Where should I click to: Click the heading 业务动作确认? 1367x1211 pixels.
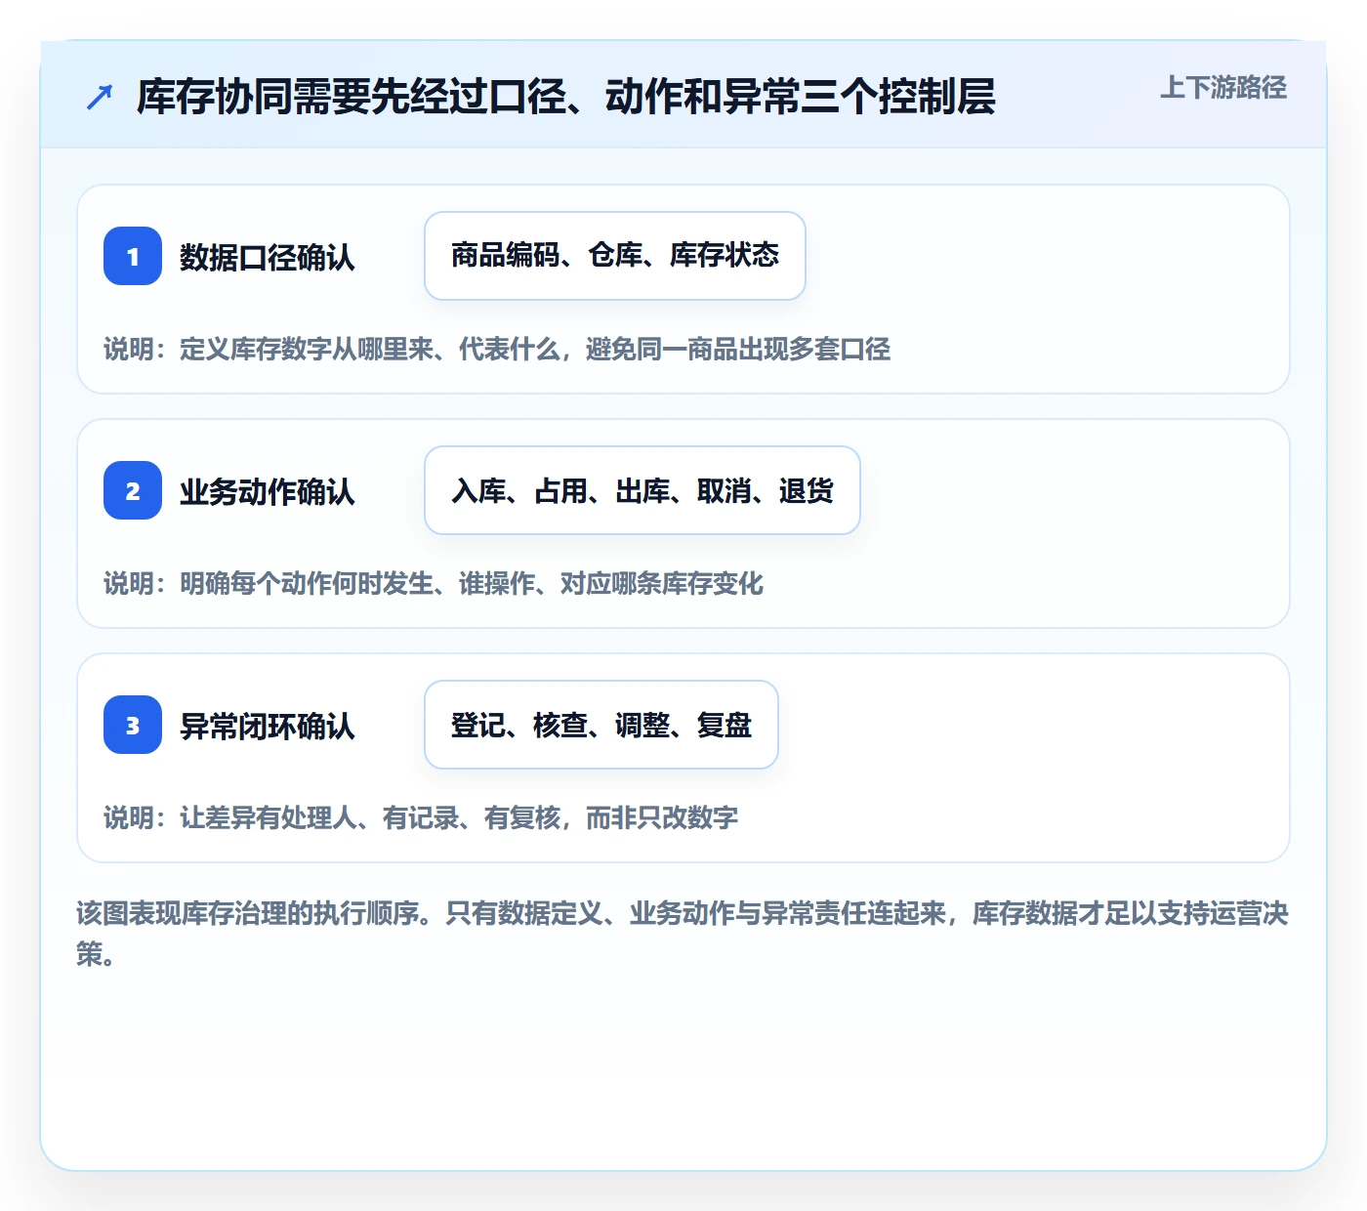pyautogui.click(x=268, y=491)
